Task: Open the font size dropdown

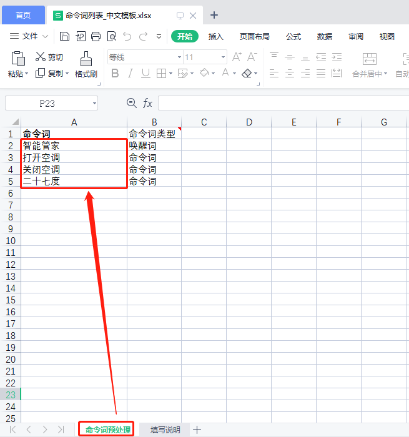Action: tap(223, 57)
